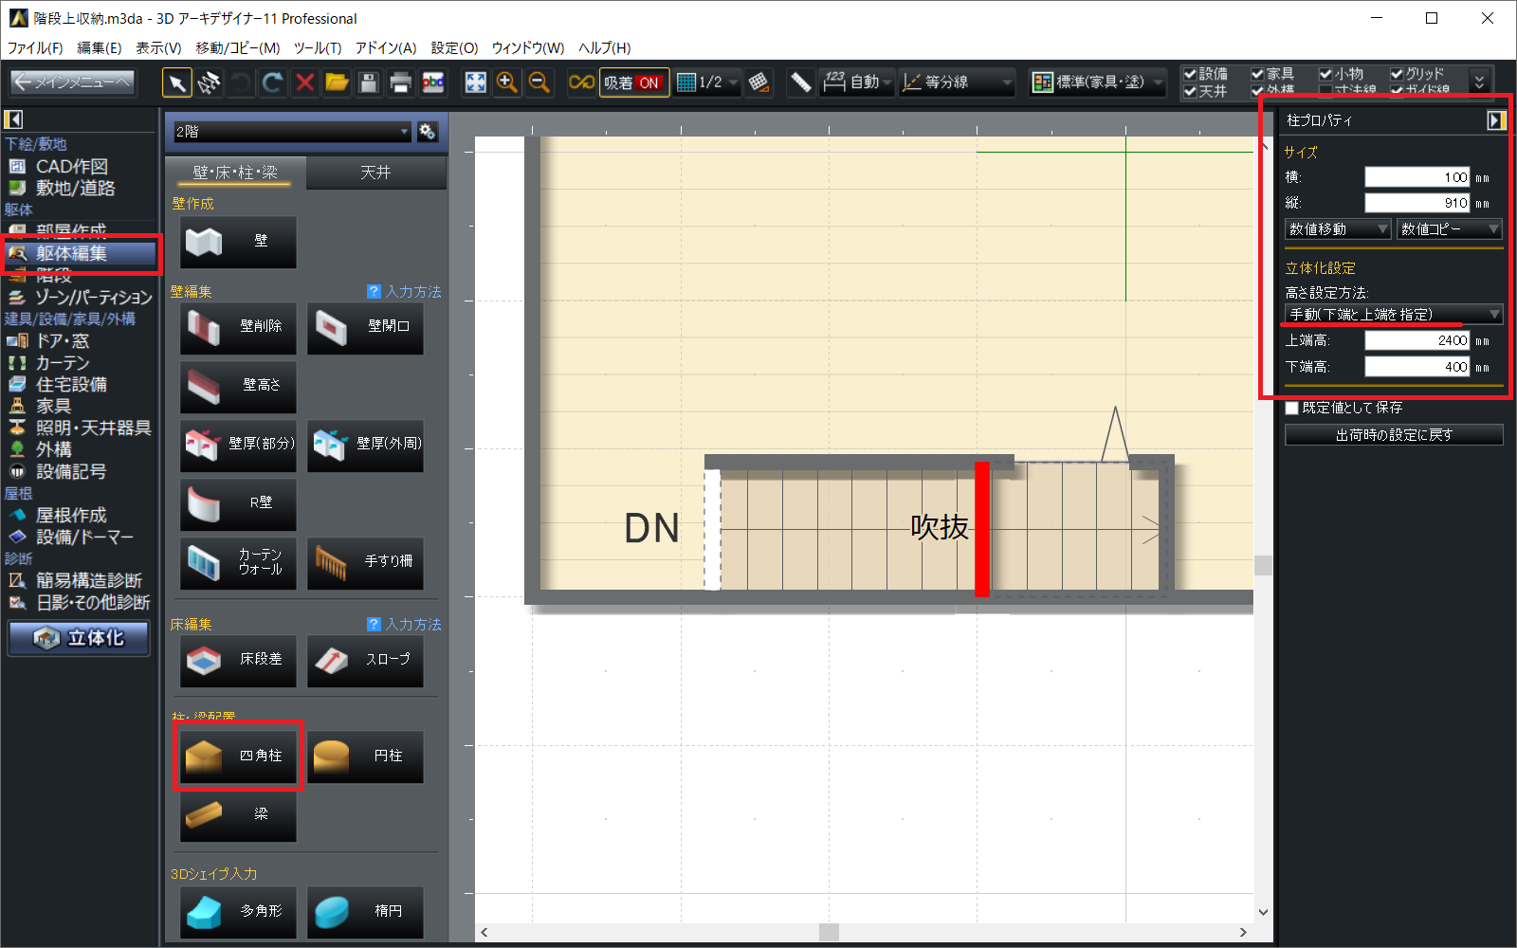This screenshot has height=948, width=1517.
Task: Open the 2階 floor dropdown
Action: click(292, 132)
